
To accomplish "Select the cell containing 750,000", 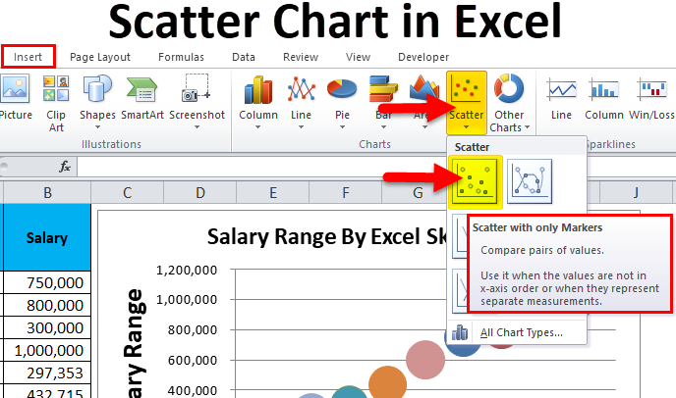I will pos(47,282).
